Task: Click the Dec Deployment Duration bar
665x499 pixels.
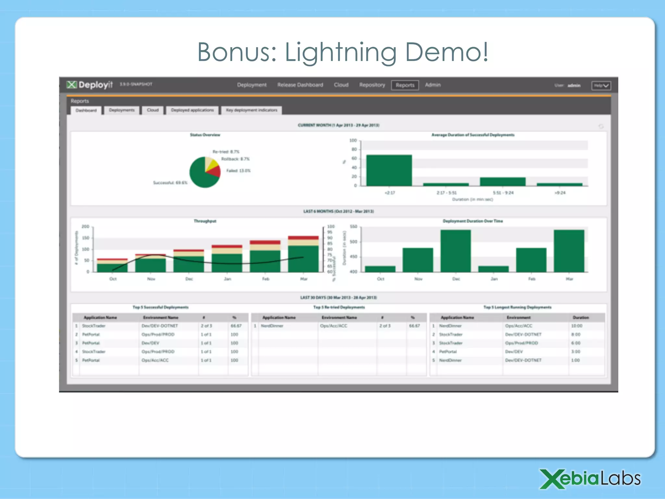Action: coord(456,251)
